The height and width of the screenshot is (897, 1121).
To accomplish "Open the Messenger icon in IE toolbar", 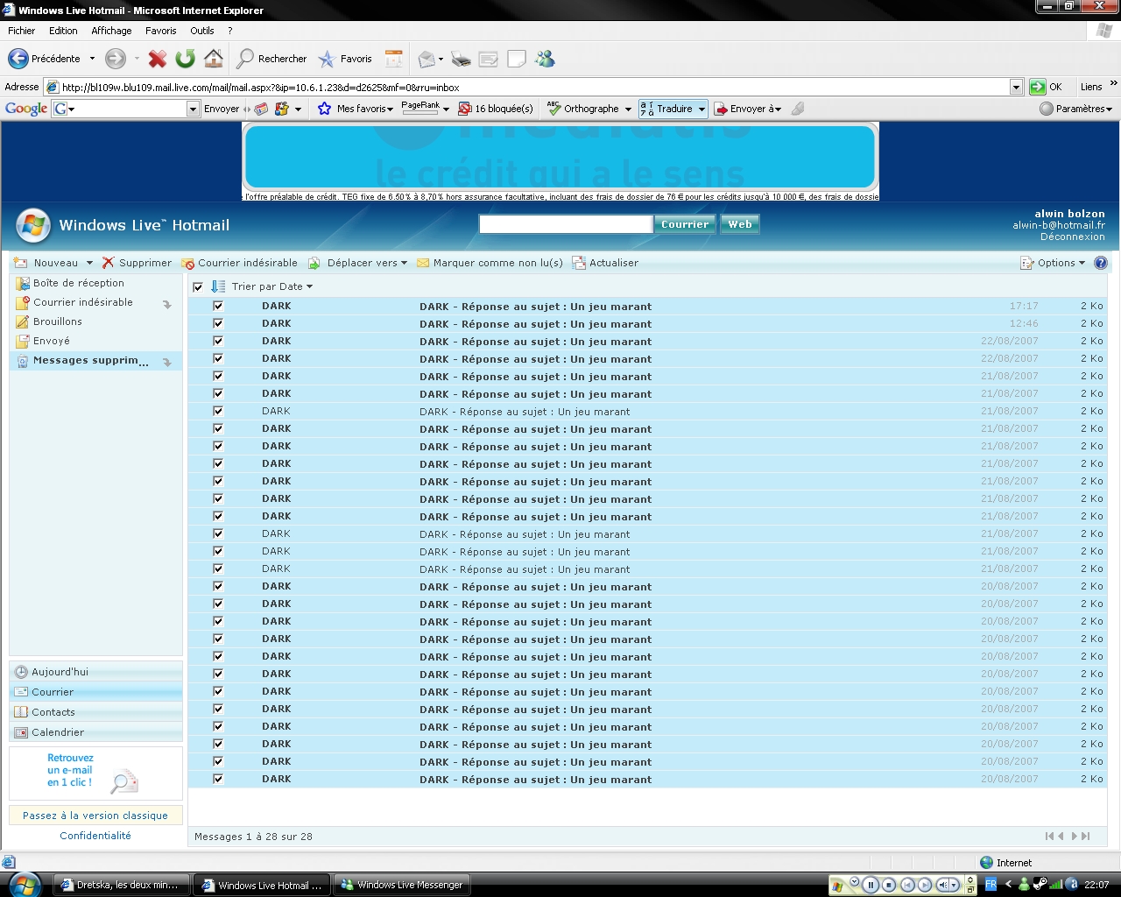I will coord(545,59).
